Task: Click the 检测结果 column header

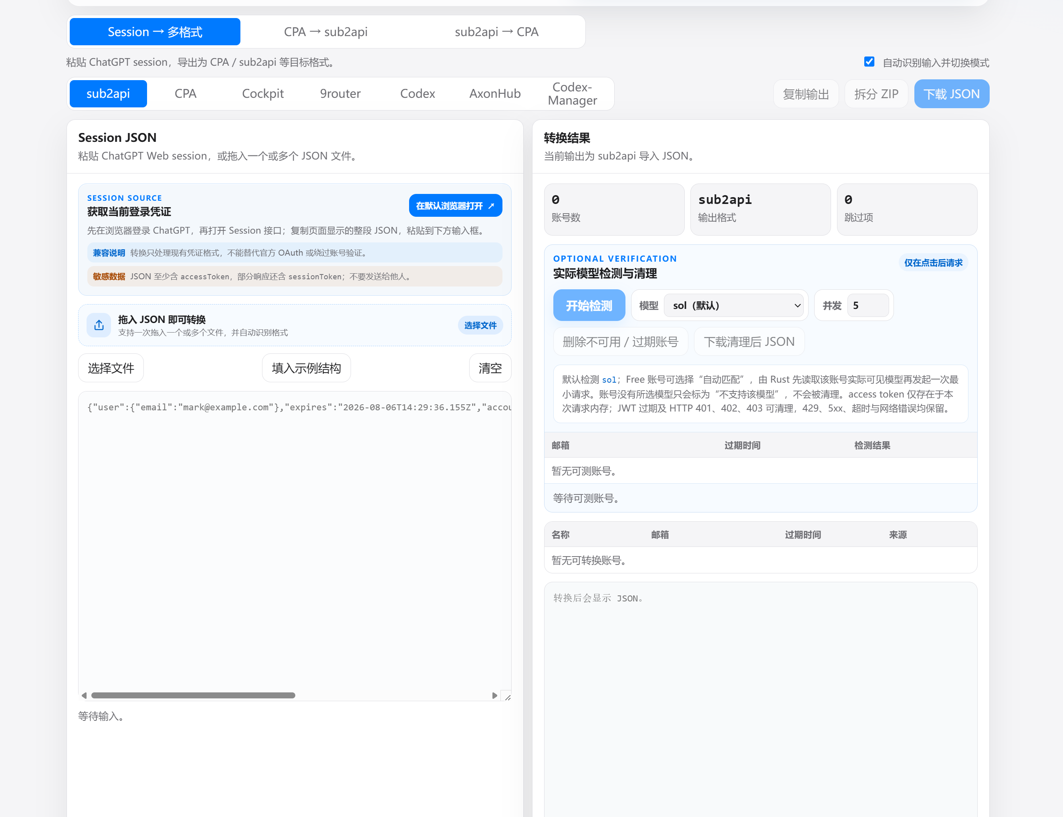Action: [x=872, y=446]
